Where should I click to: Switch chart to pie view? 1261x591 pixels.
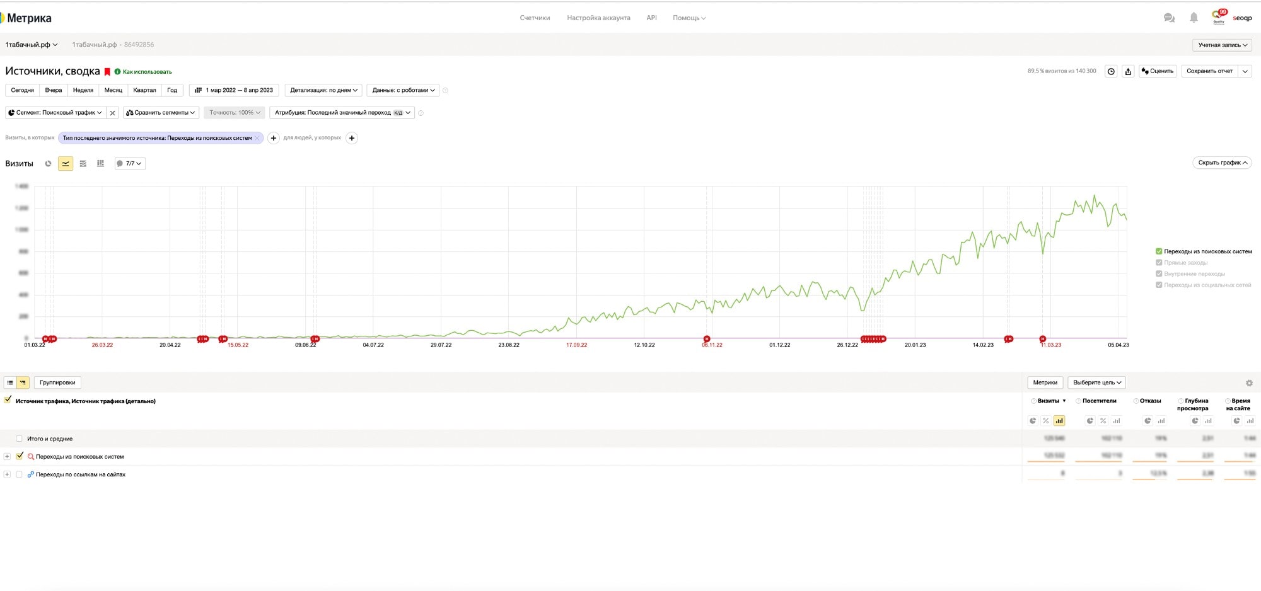(x=48, y=164)
